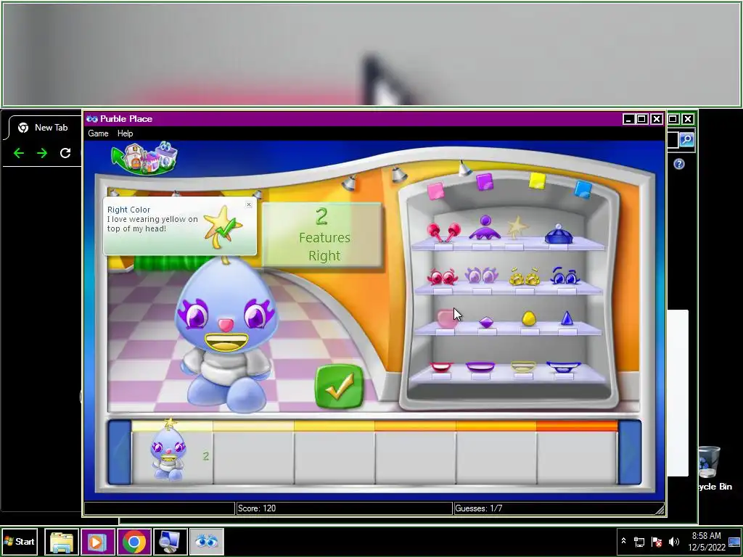Open Chrome from the taskbar
The image size is (743, 557).
coord(134,542)
